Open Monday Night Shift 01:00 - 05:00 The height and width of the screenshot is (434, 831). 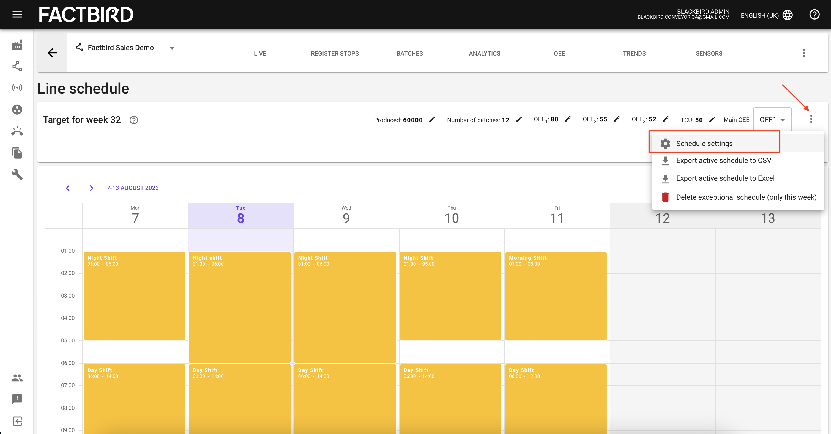(x=134, y=296)
